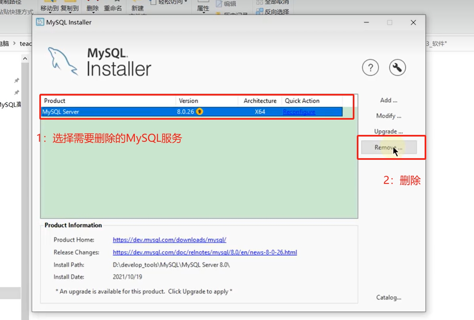Open the wrench settings icon
The width and height of the screenshot is (474, 320).
[397, 67]
